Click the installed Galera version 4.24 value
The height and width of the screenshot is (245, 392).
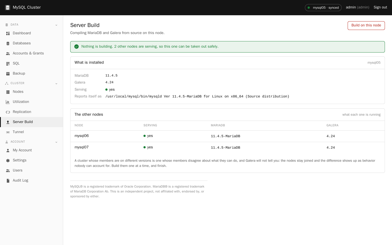[x=109, y=82]
